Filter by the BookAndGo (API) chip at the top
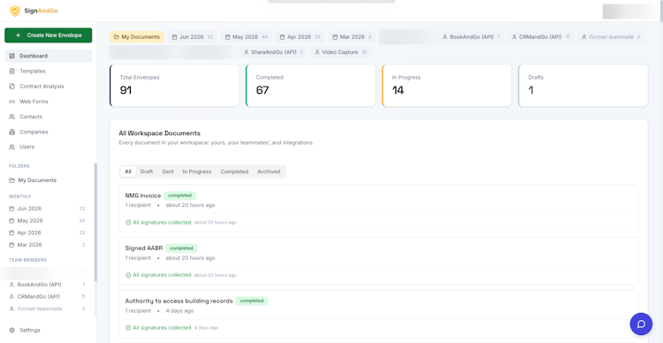663x343 pixels. tap(471, 37)
